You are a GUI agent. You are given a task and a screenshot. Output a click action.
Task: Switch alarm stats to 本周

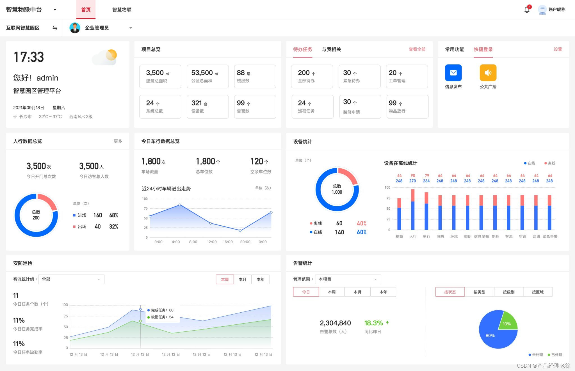pos(332,292)
